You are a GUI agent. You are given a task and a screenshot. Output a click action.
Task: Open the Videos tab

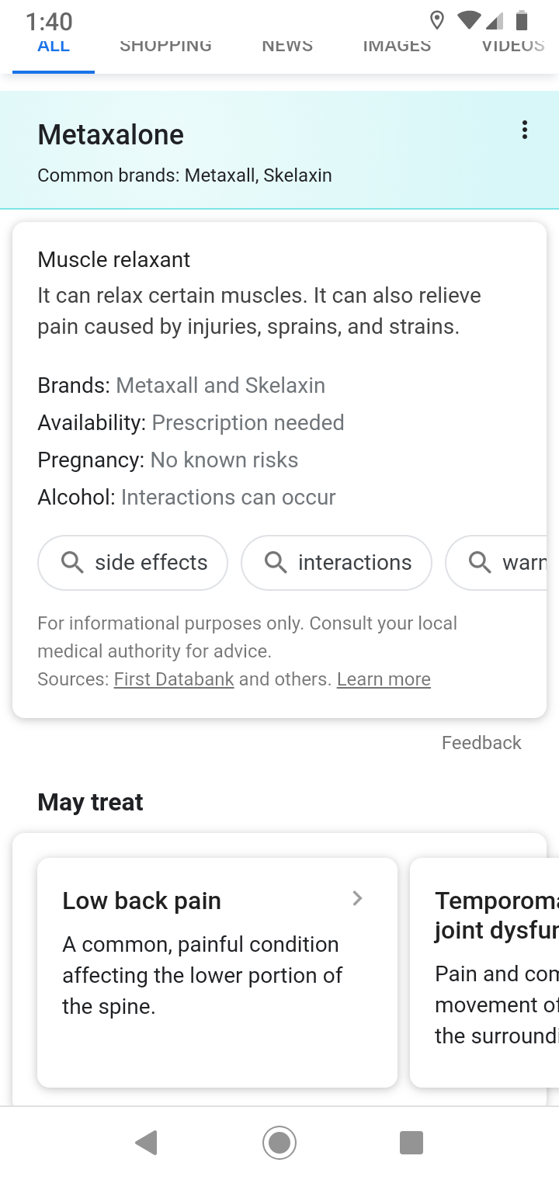pyautogui.click(x=512, y=47)
